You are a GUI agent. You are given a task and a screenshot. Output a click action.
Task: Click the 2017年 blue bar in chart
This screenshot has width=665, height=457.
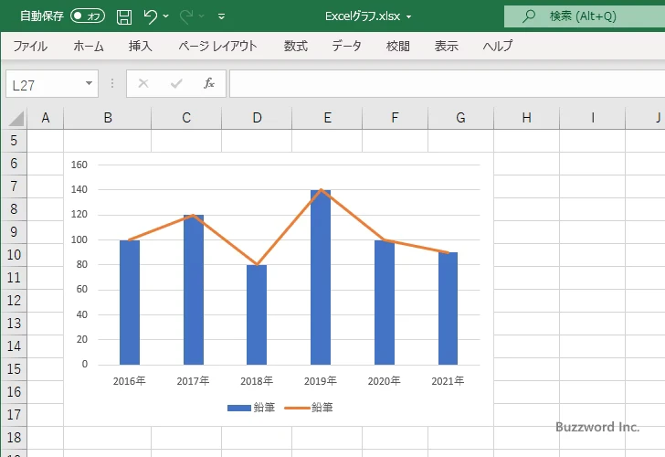coord(194,290)
